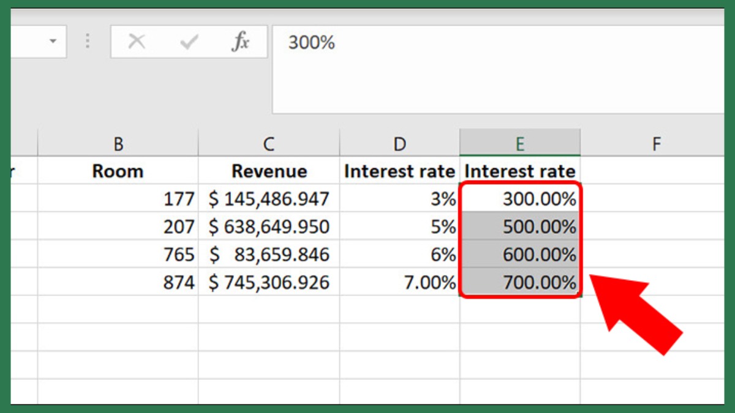
Task: Open Insert Function fx dialog
Action: click(x=240, y=42)
